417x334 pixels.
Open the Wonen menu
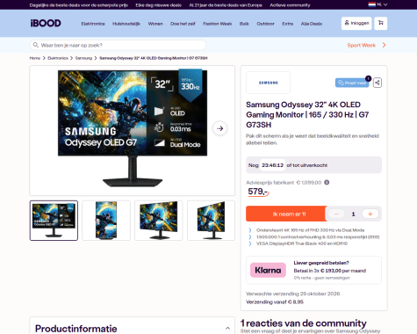point(155,24)
